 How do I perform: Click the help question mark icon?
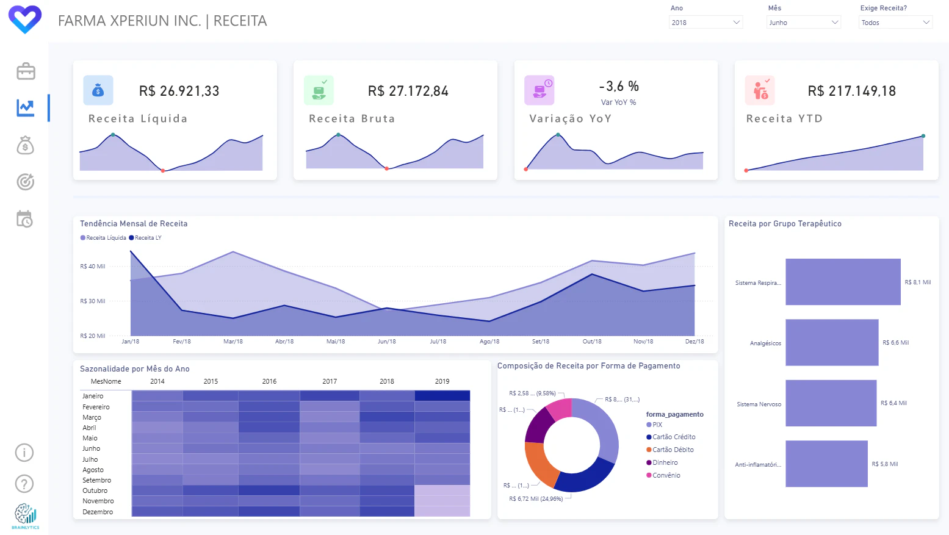24,484
